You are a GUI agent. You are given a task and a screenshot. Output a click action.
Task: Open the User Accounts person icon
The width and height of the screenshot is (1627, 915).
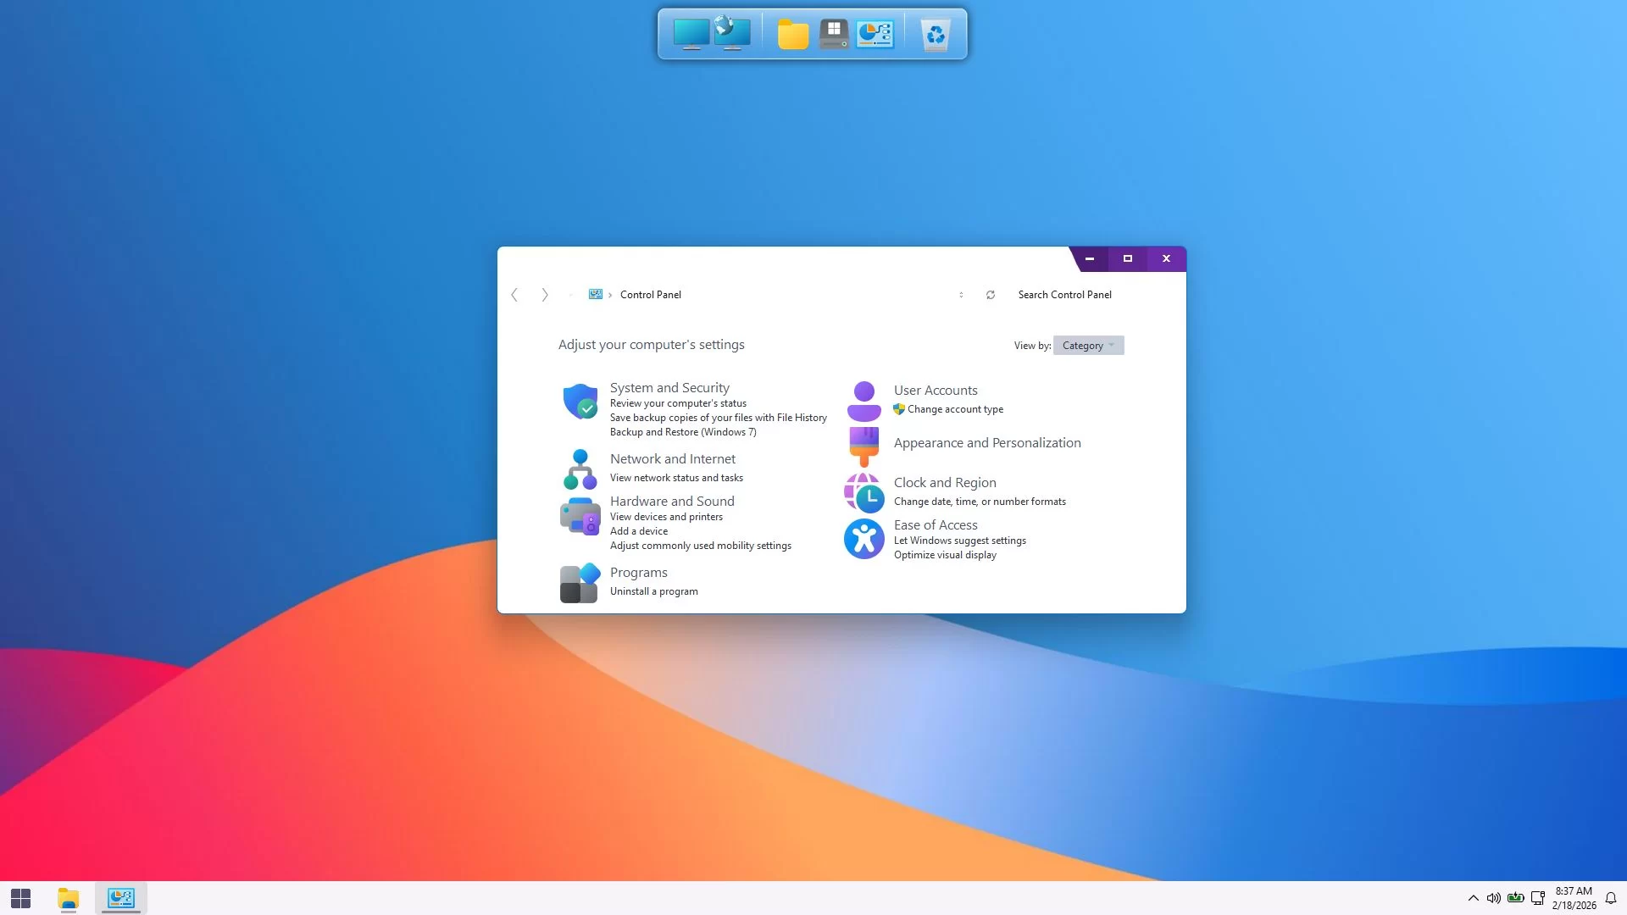point(863,401)
